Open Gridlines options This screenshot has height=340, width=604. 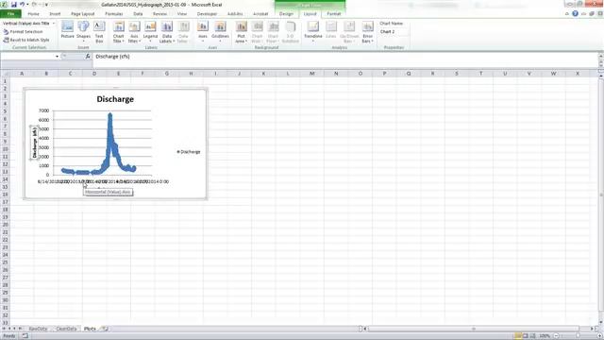click(220, 31)
